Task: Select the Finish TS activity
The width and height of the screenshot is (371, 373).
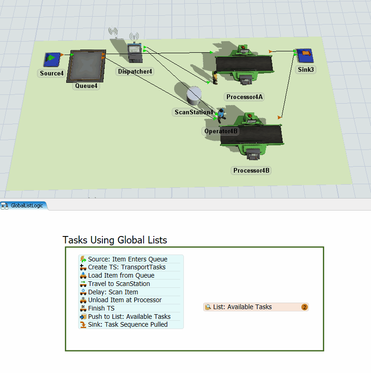Action: 101,308
